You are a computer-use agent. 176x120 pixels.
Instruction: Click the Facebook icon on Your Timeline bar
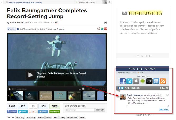pyautogui.click(x=119, y=88)
